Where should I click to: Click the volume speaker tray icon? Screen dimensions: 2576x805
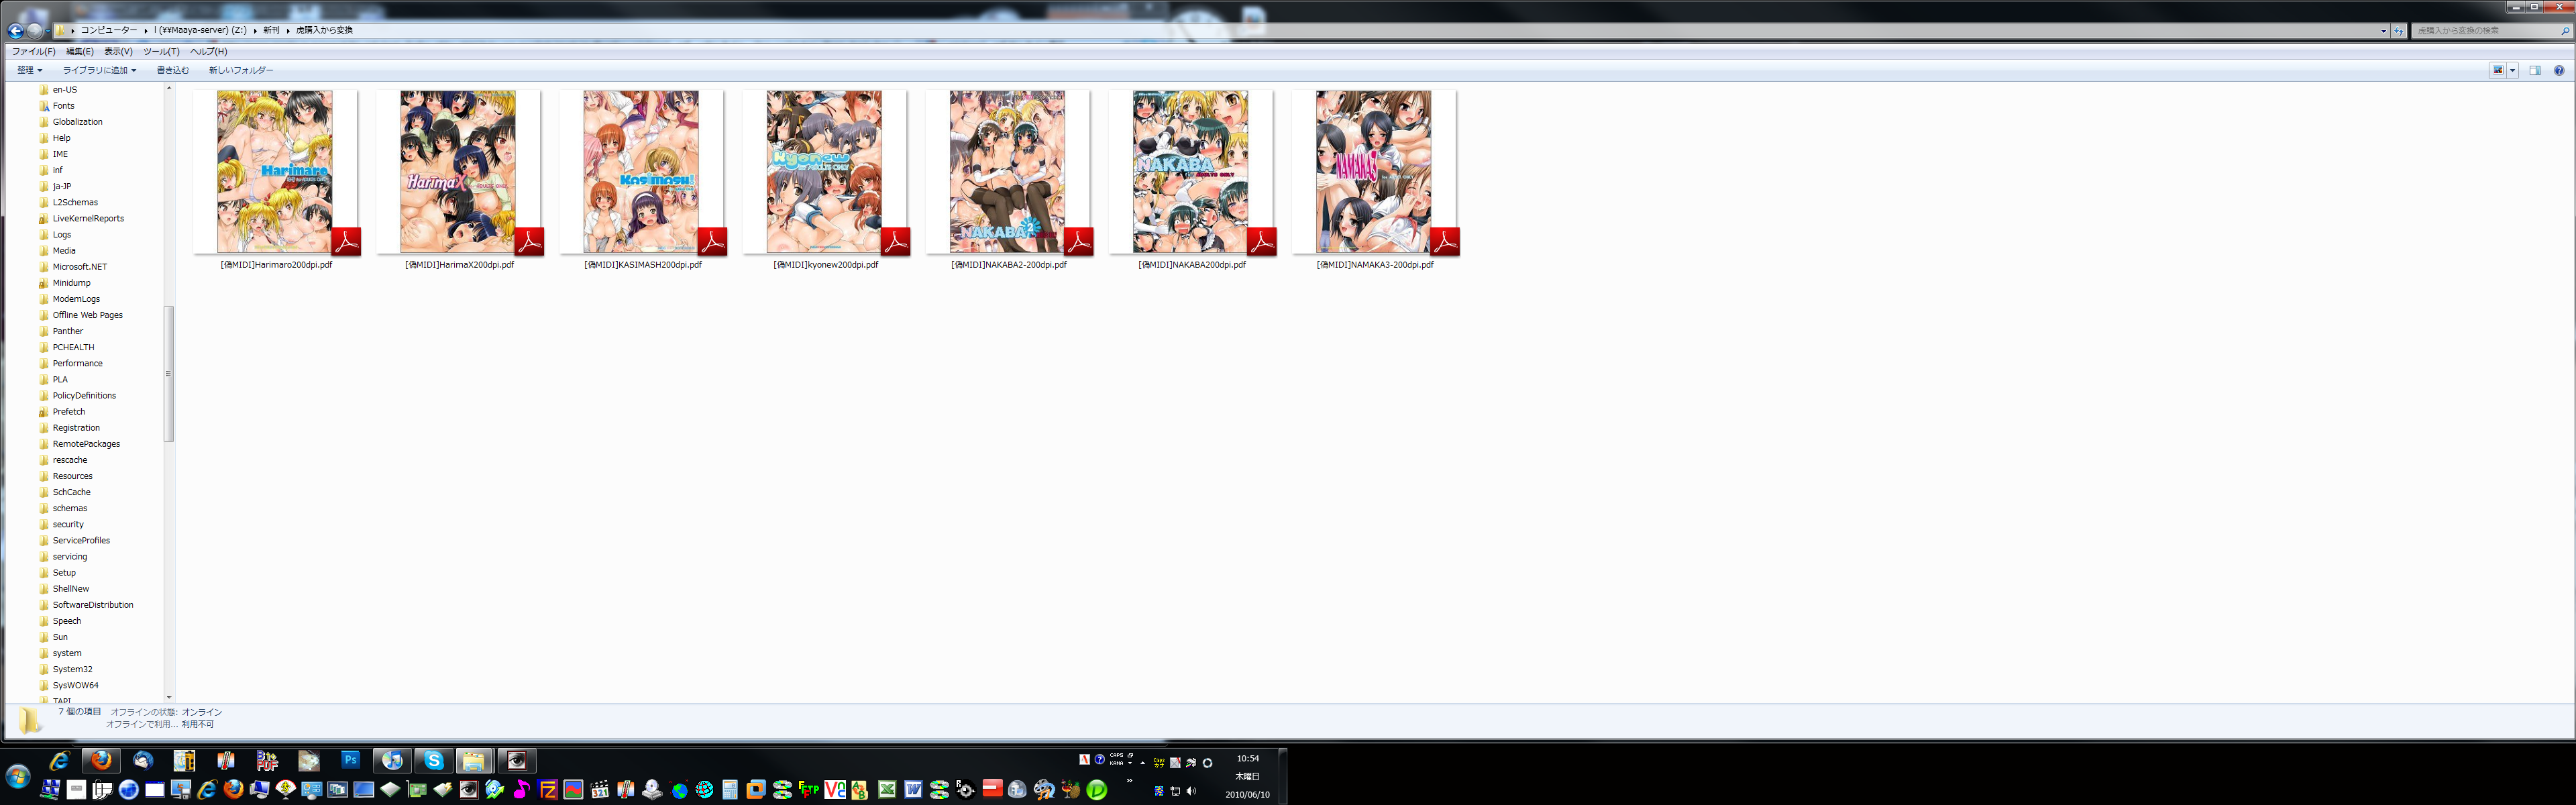point(1191,791)
